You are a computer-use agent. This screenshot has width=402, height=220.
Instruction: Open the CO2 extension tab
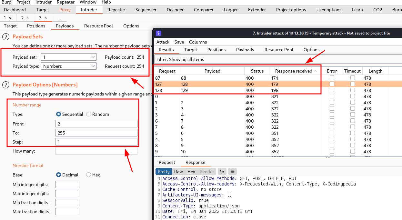coord(377,10)
